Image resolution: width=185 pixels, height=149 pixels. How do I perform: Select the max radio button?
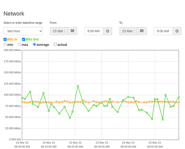click(19, 44)
